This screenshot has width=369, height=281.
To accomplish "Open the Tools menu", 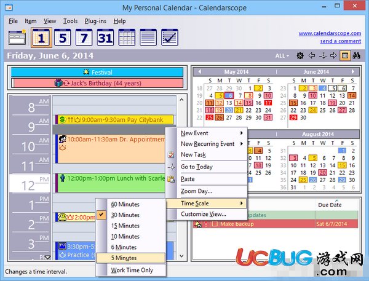I will [70, 21].
